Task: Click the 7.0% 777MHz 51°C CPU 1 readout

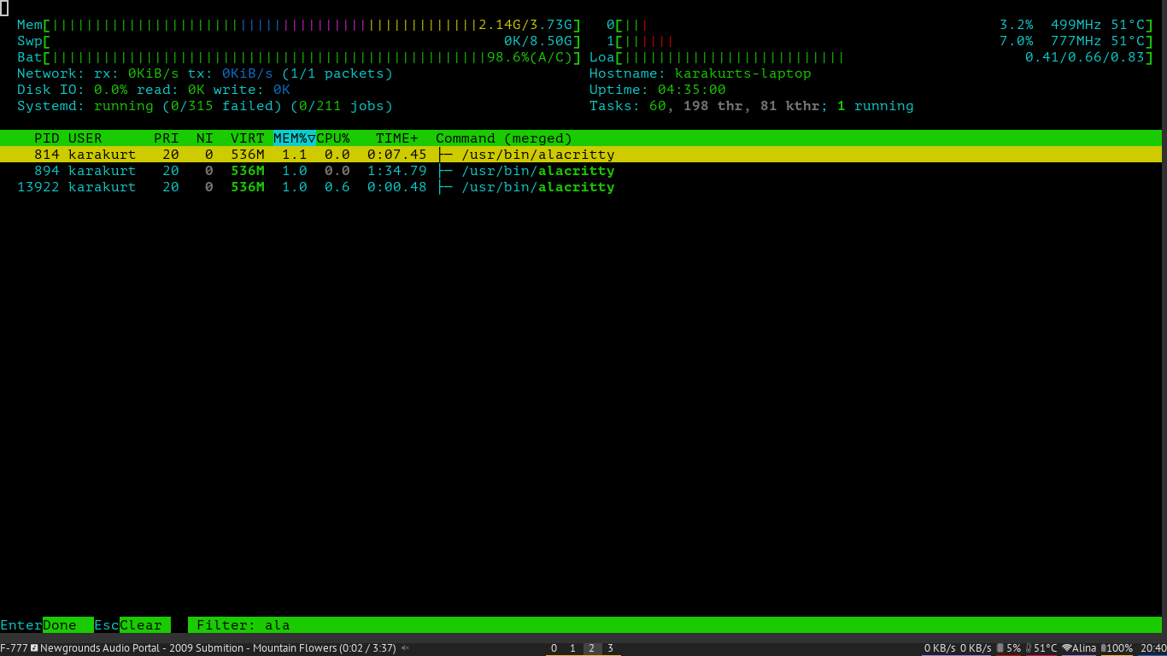Action: click(x=1076, y=41)
